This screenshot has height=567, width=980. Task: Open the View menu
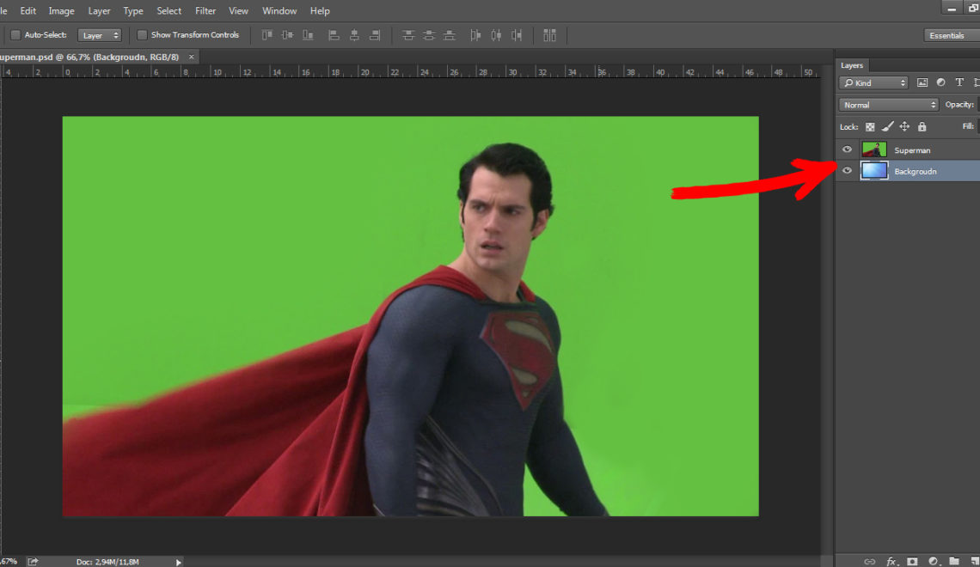point(238,10)
